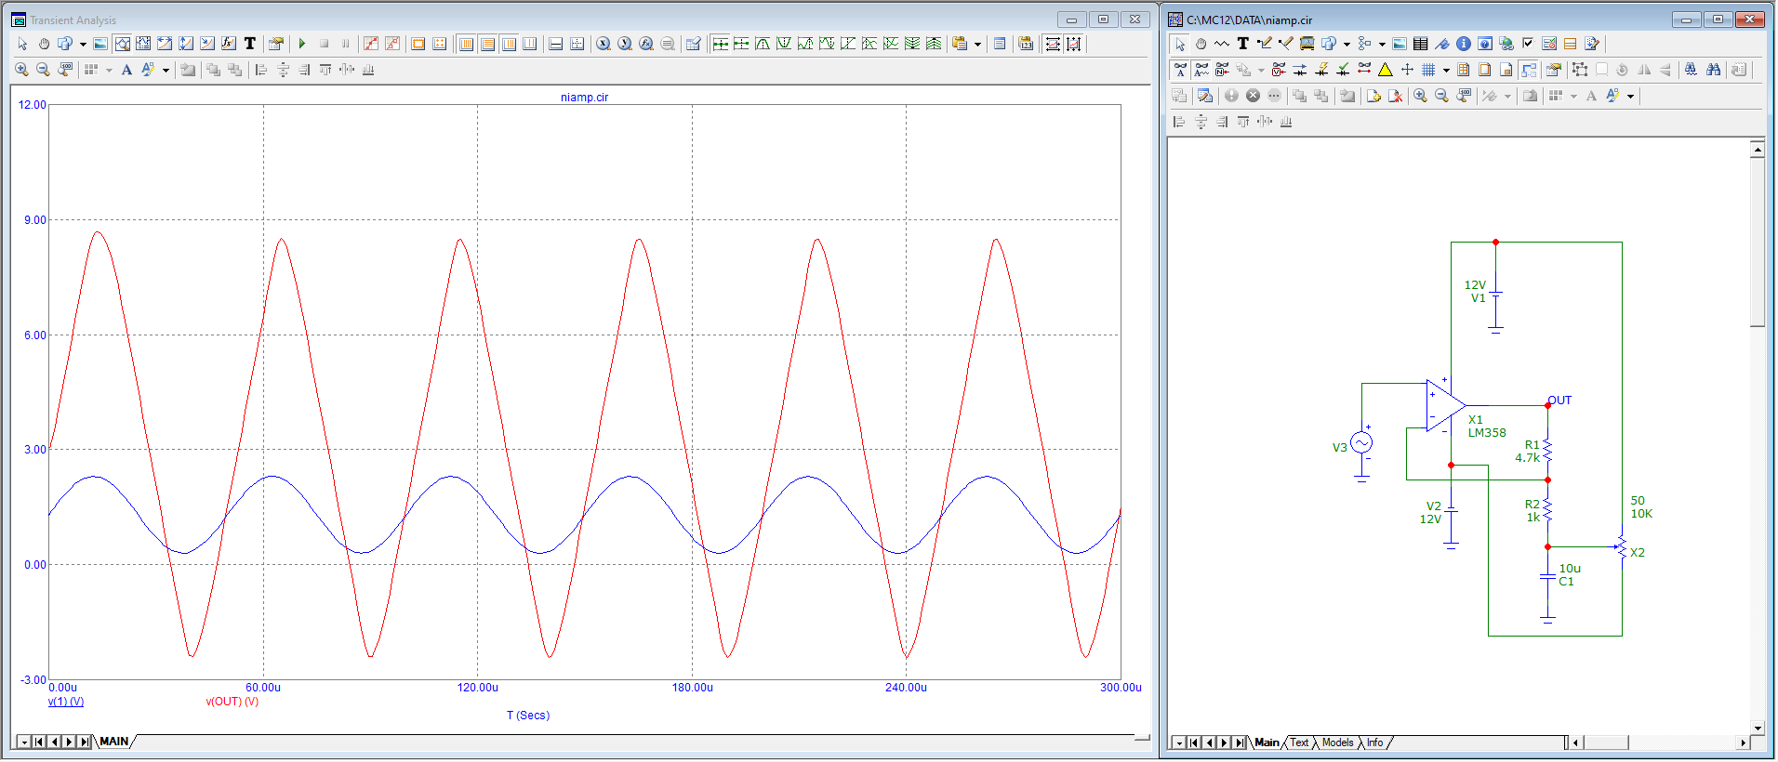Select the MAIN tab under the plot
This screenshot has height=762, width=1778.
(x=114, y=742)
